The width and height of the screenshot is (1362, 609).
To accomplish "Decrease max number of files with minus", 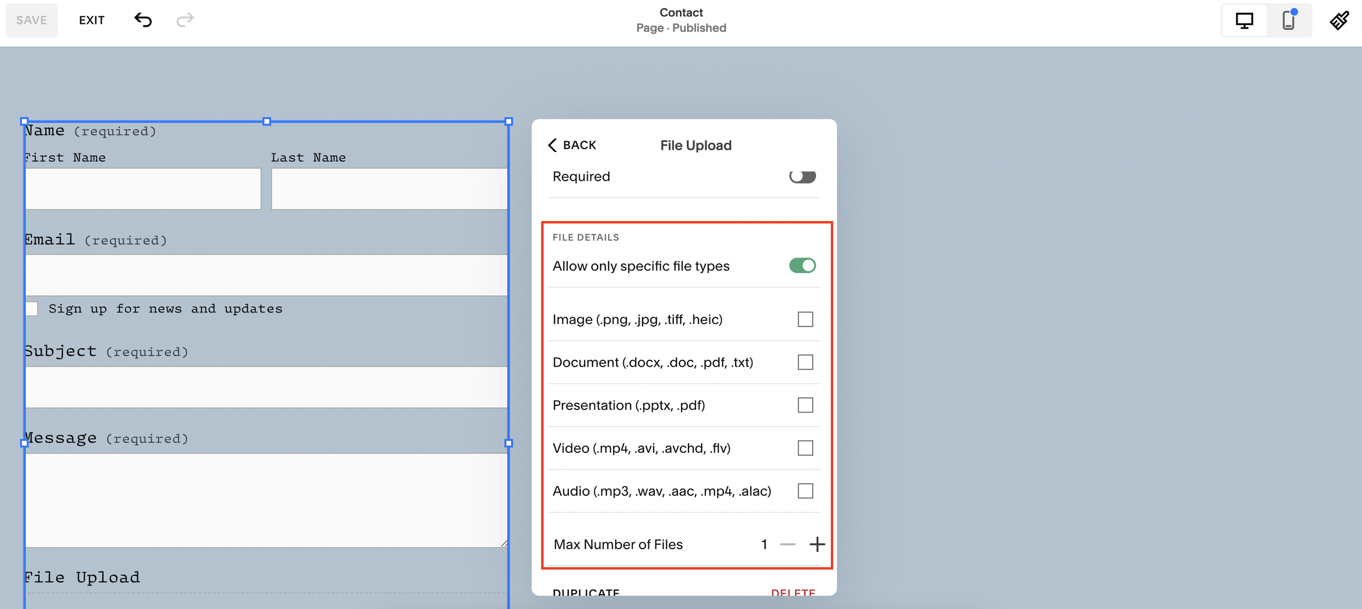I will click(x=788, y=544).
